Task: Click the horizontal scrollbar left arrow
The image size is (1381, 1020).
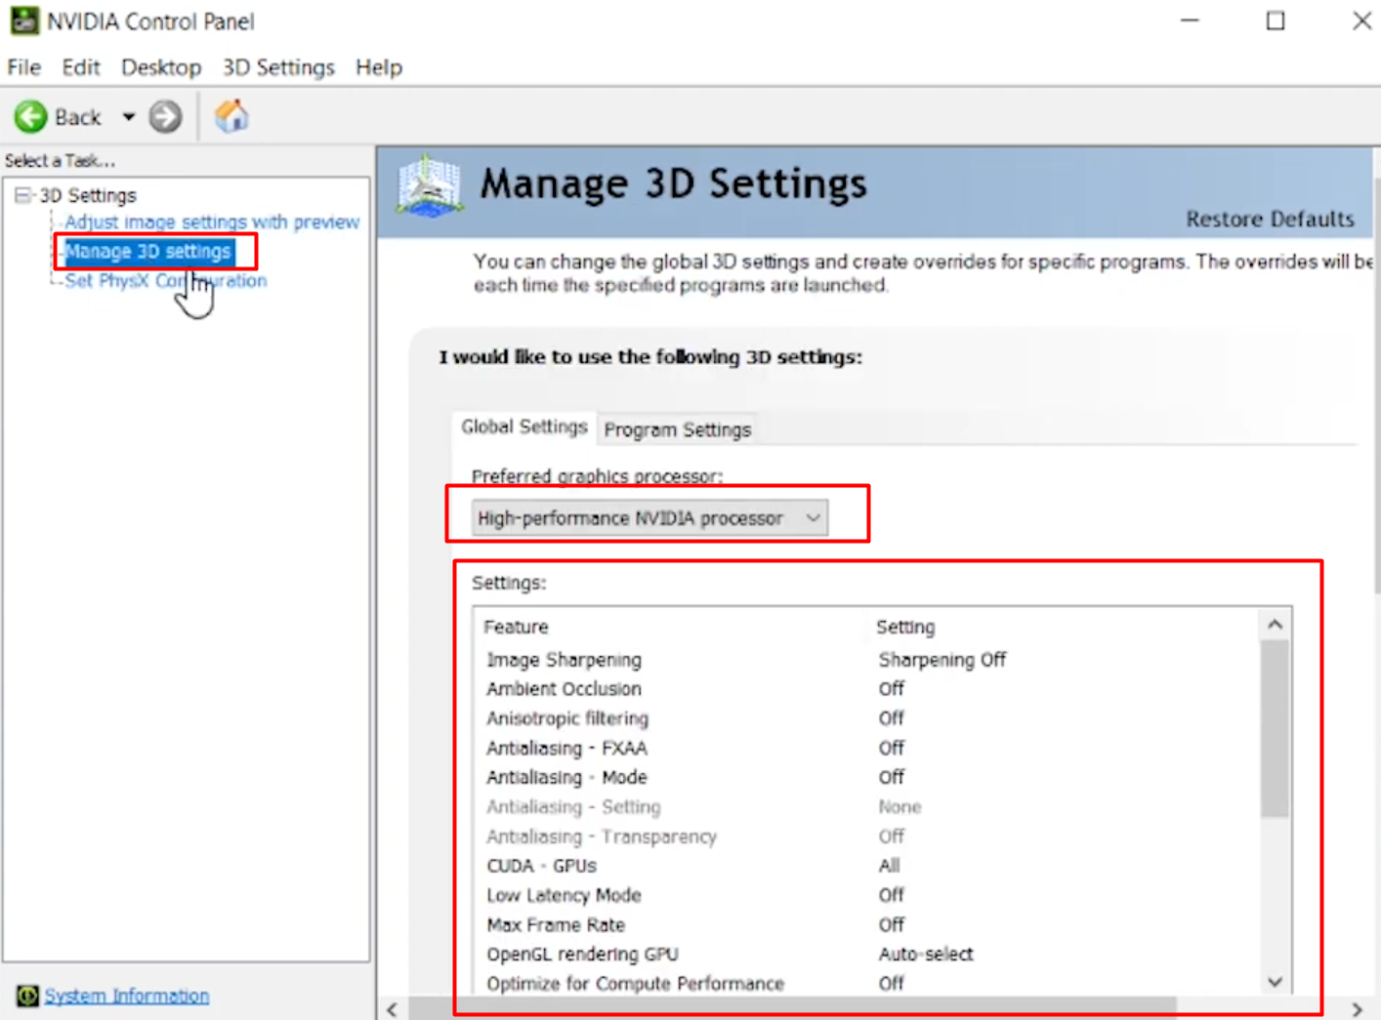Action: tap(392, 1009)
